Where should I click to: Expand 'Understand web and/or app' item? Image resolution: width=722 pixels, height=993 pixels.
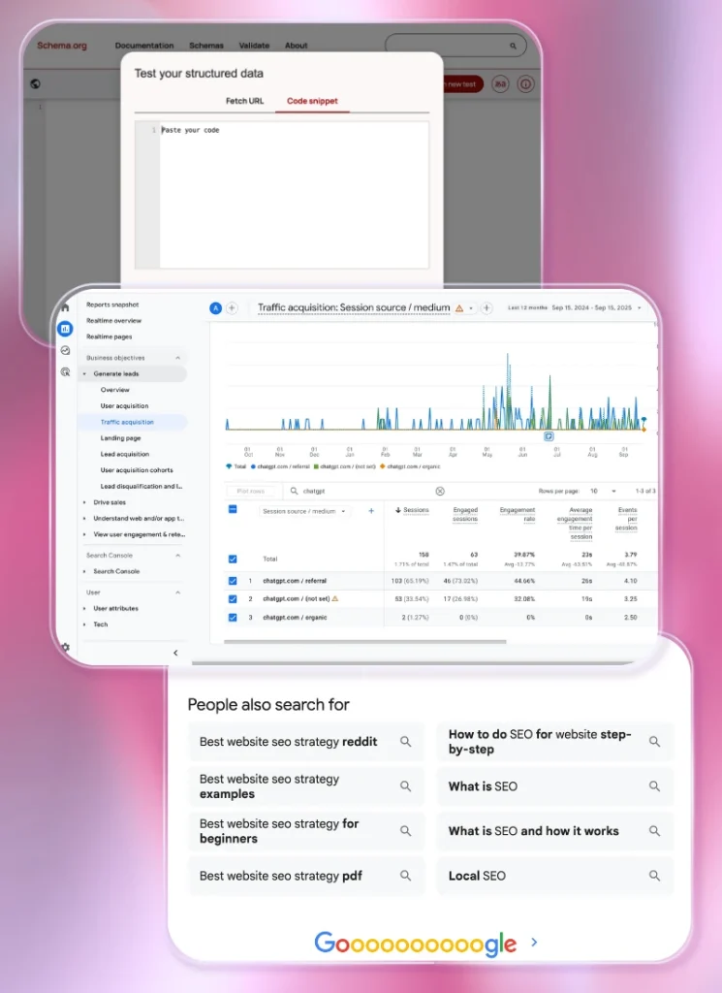tap(84, 519)
